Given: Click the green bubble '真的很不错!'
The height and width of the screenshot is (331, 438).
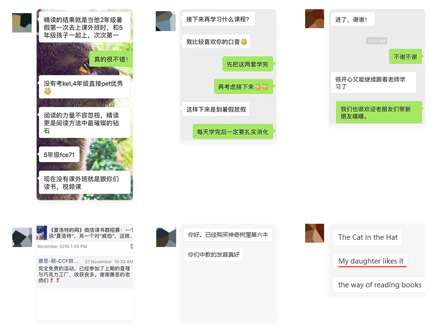Looking at the screenshot, I should pyautogui.click(x=111, y=59).
